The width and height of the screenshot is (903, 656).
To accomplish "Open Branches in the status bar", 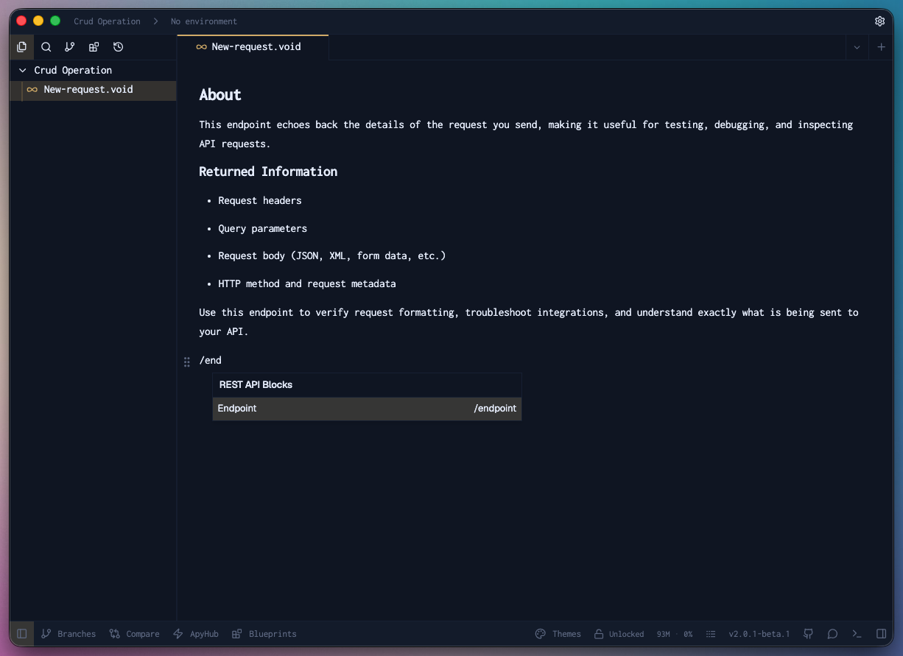I will [68, 634].
